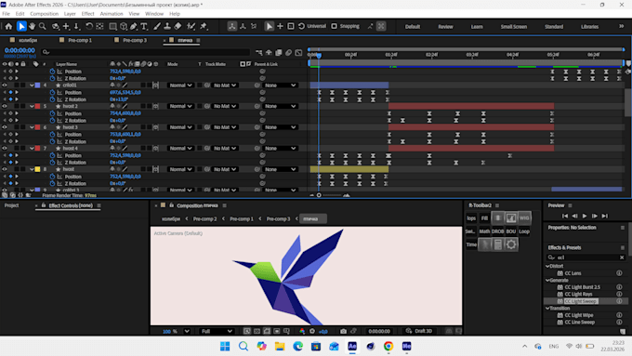Switch to the Small Screen workspace

click(513, 27)
